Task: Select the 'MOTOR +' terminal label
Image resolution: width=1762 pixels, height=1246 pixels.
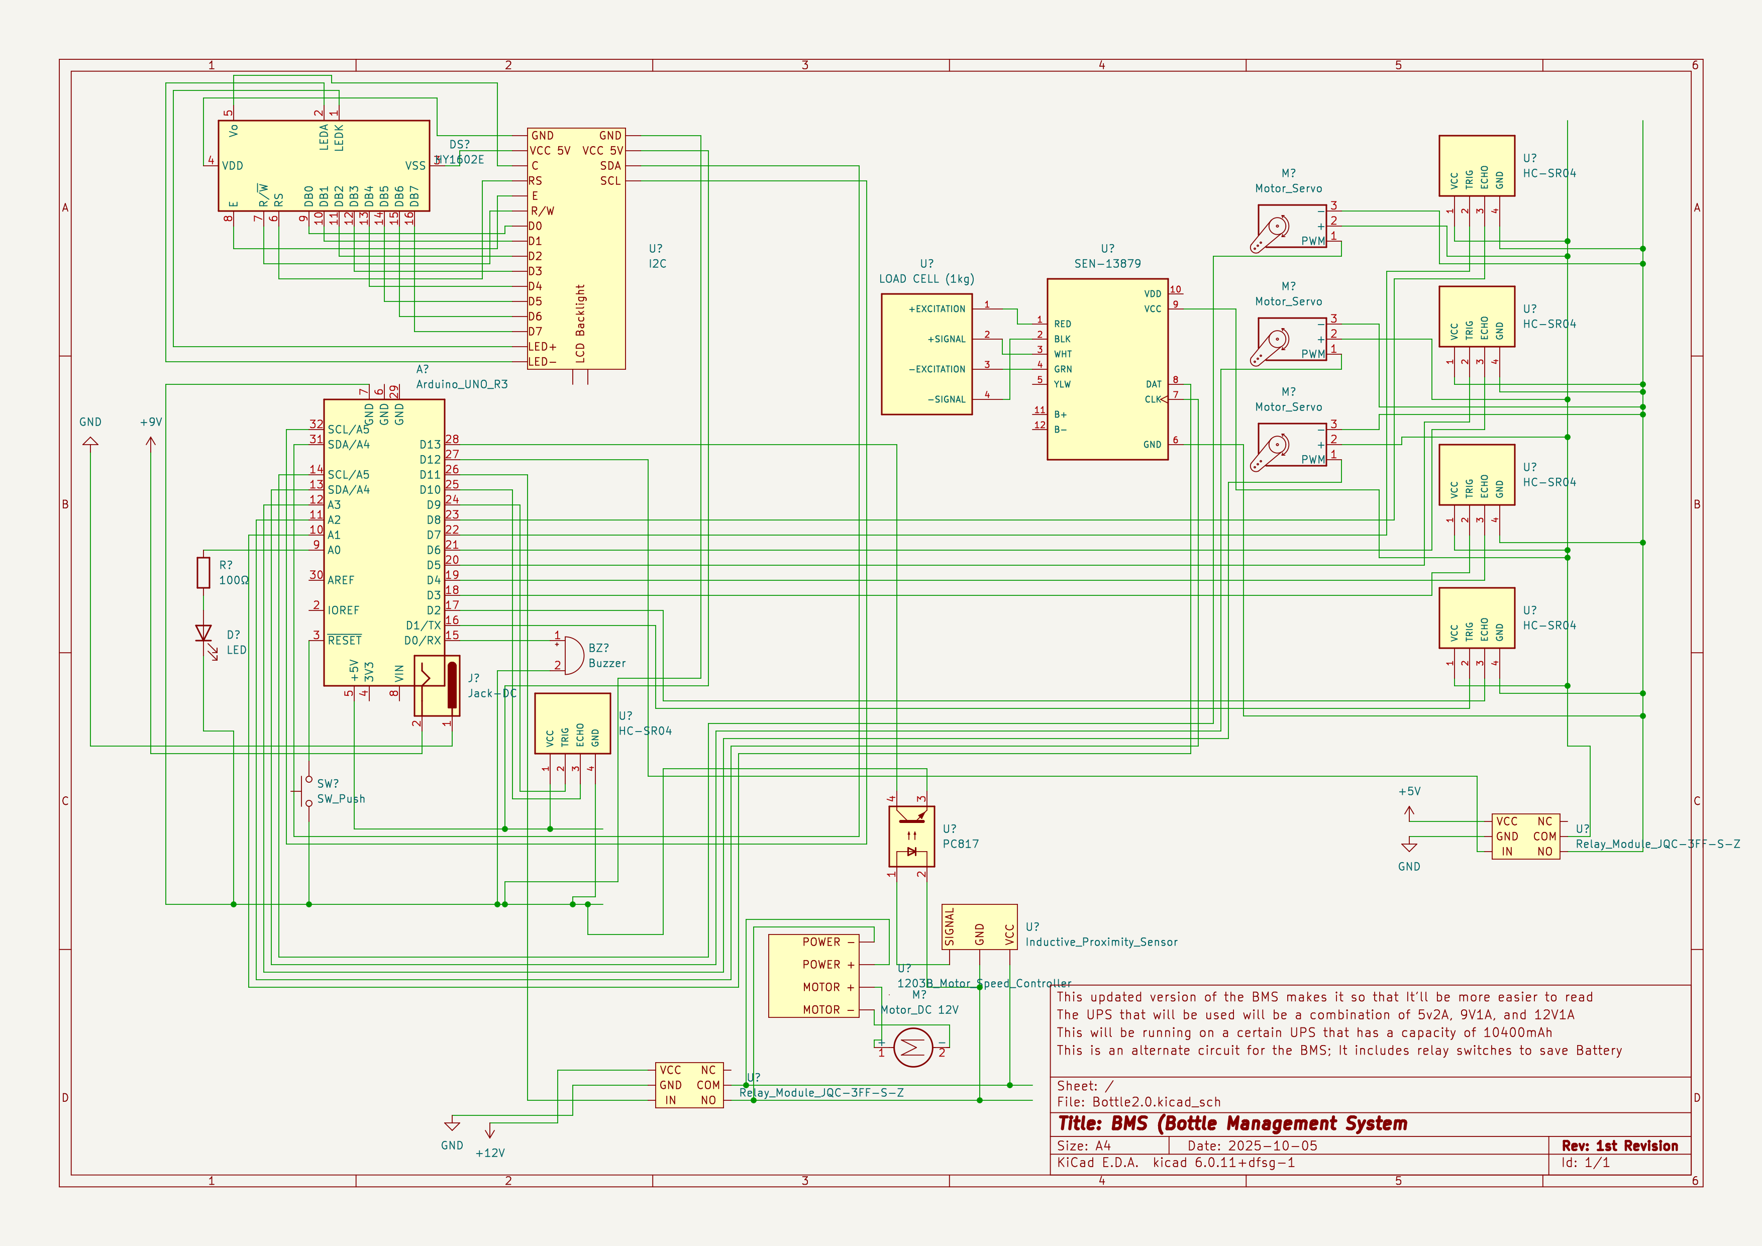Action: pyautogui.click(x=829, y=987)
